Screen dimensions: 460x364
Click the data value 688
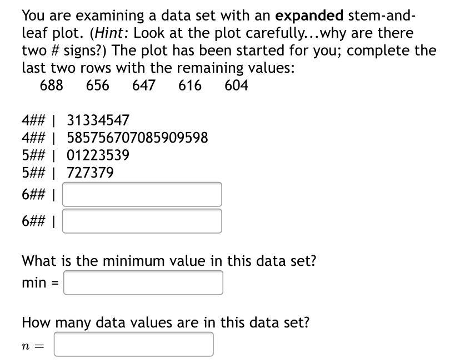pos(51,85)
